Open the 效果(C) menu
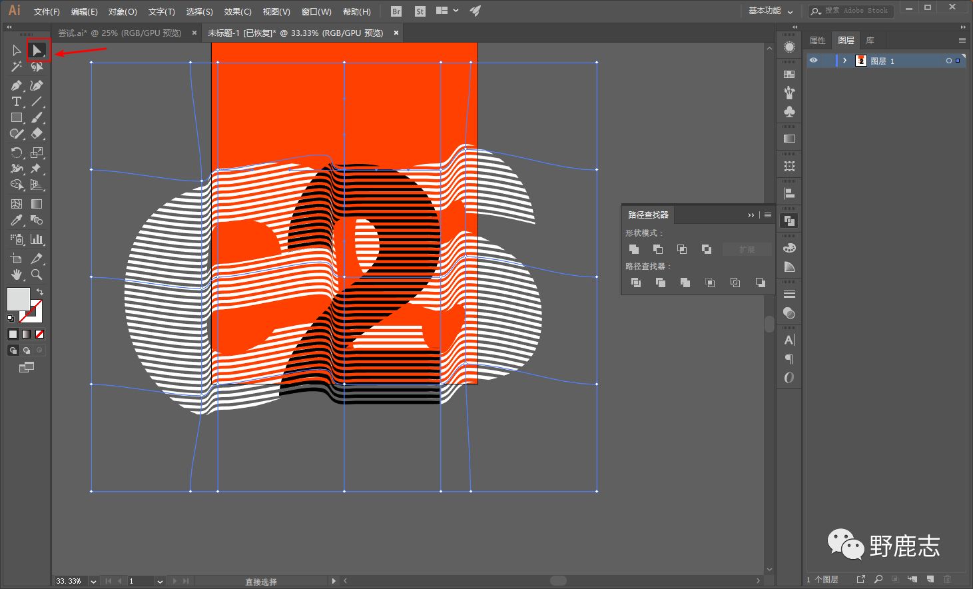Viewport: 973px width, 589px height. click(x=238, y=11)
